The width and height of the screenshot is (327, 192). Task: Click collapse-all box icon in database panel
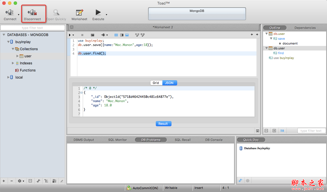point(30,181)
